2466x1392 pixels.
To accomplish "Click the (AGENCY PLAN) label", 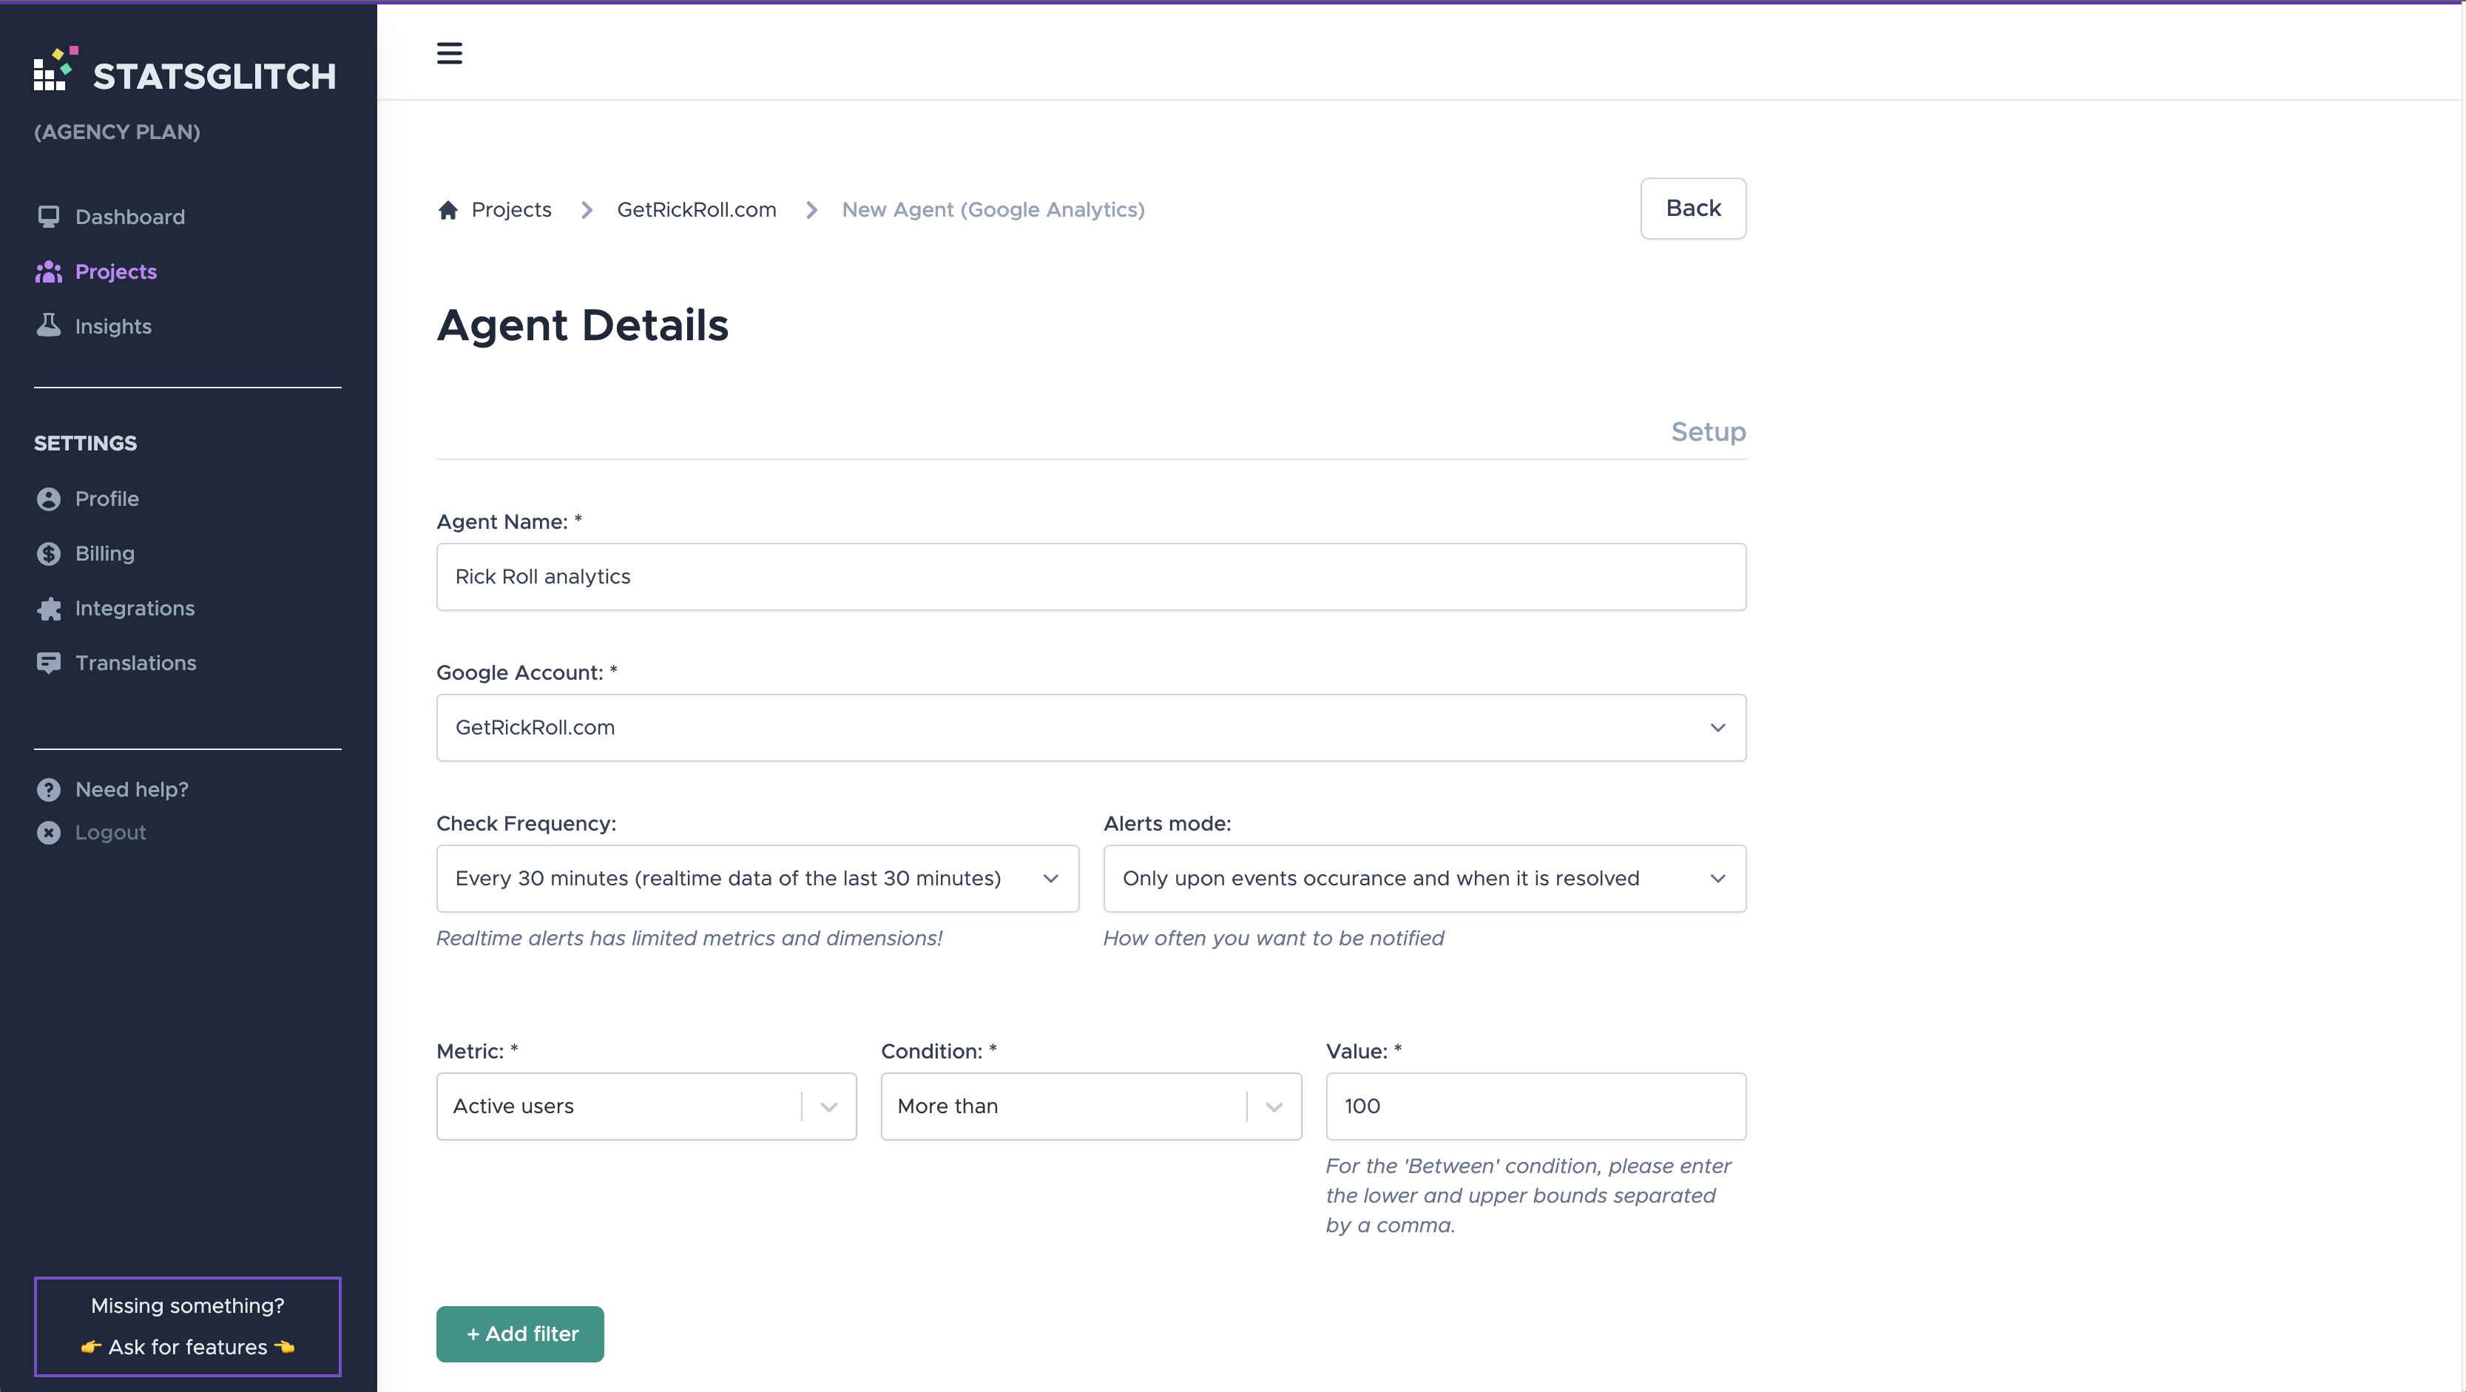I will tap(118, 132).
